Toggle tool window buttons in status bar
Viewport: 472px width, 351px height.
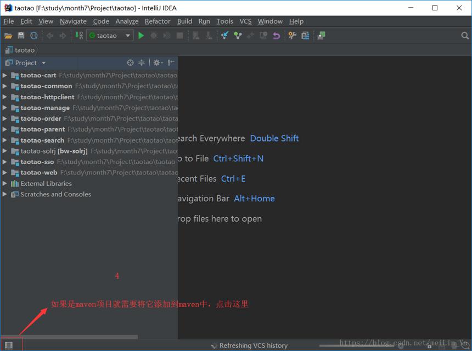[x=9, y=346]
